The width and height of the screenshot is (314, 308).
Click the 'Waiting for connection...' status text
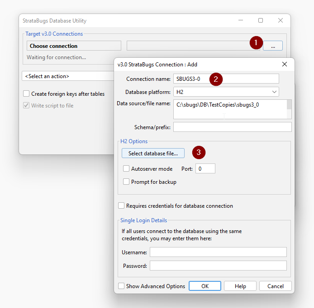(x=56, y=57)
